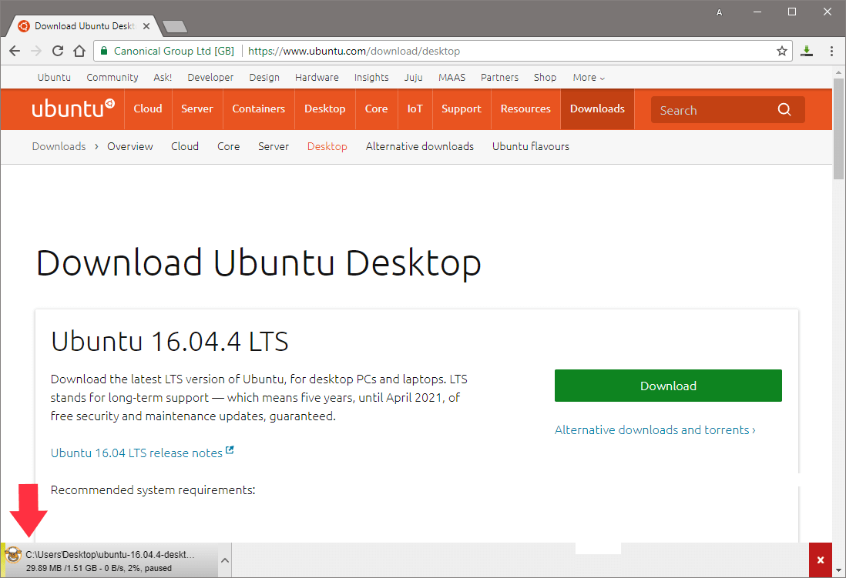This screenshot has width=846, height=578.
Task: Click the reload page icon
Action: (x=57, y=50)
